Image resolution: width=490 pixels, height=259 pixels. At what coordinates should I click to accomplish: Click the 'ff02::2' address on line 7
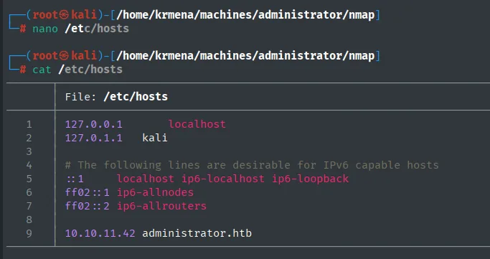(88, 206)
